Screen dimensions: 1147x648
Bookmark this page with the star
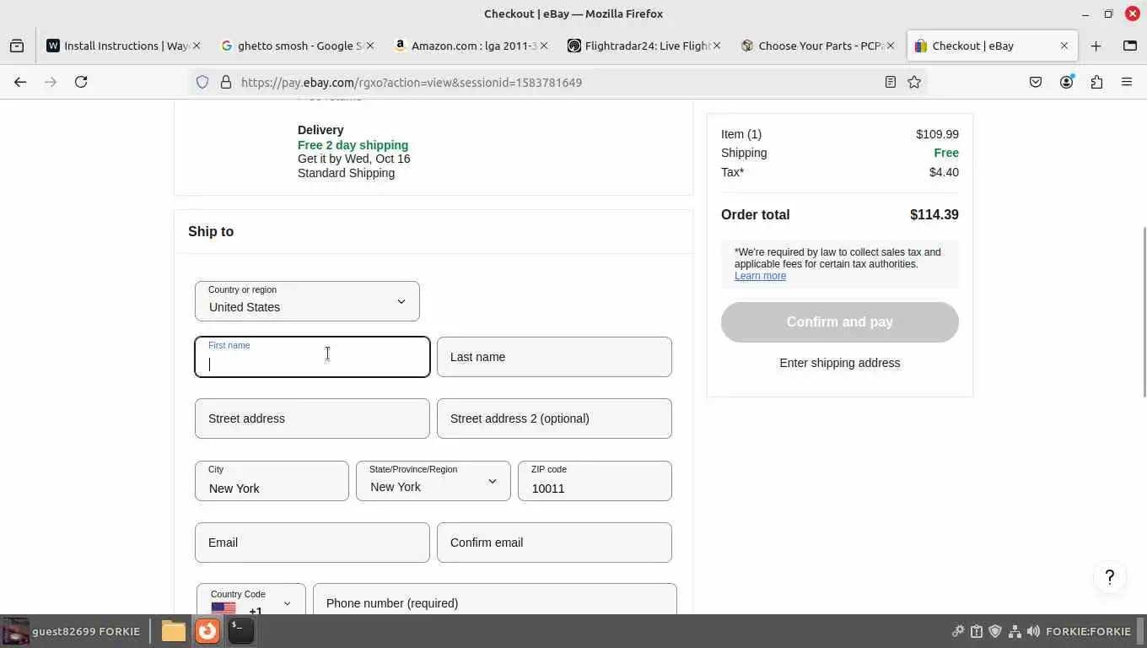(x=914, y=82)
